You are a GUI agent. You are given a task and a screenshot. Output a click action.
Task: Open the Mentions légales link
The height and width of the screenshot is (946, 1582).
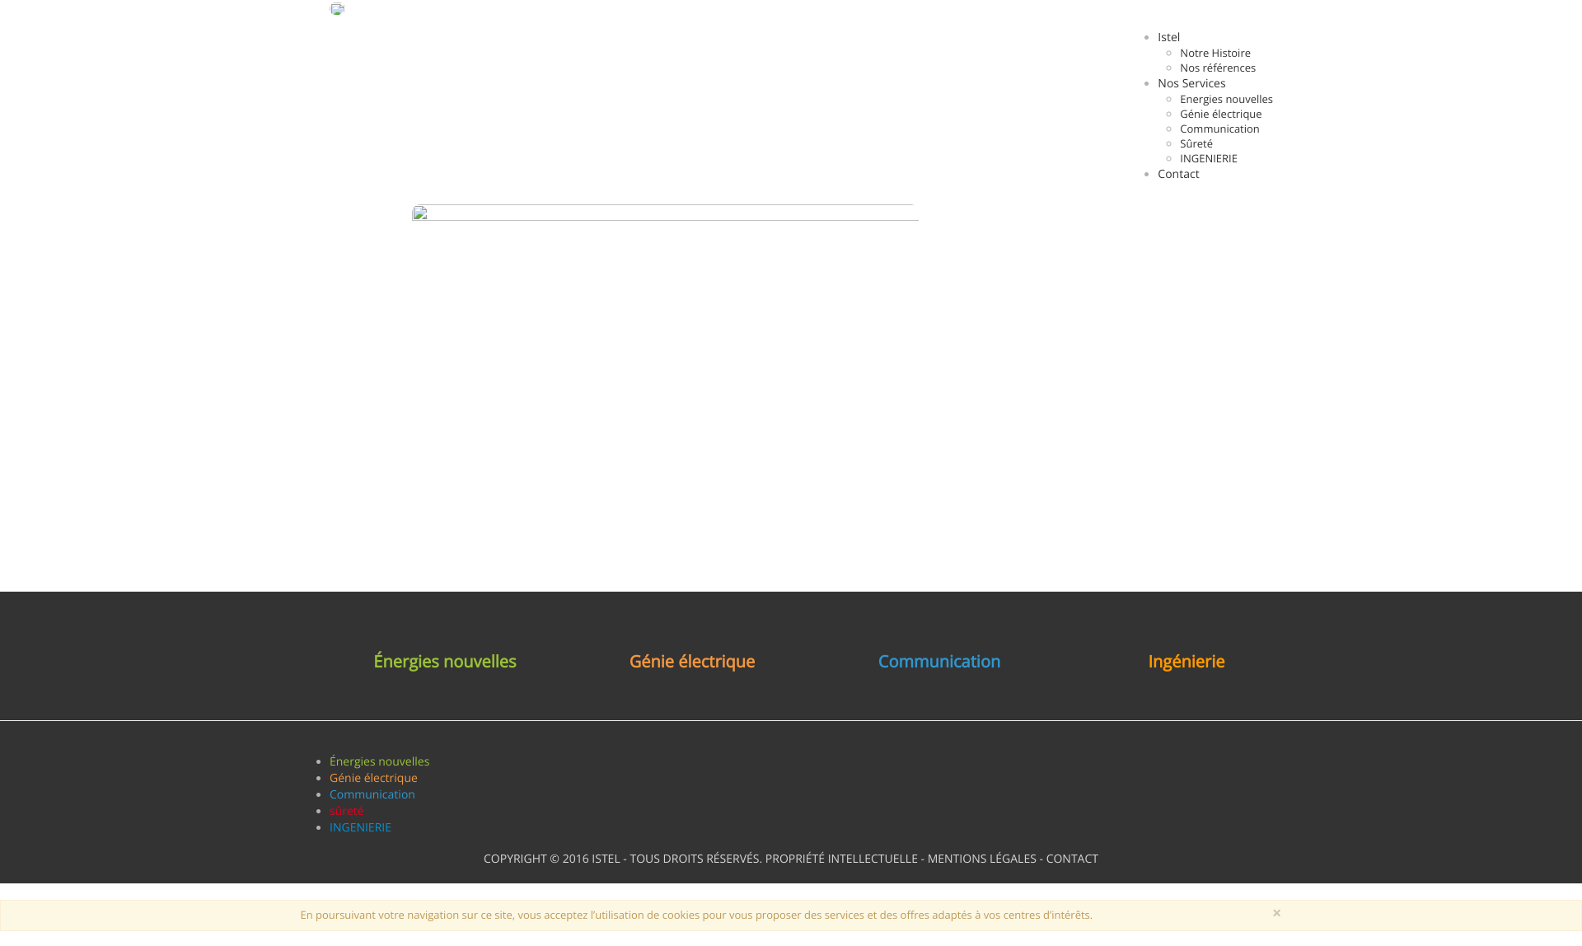click(x=981, y=859)
